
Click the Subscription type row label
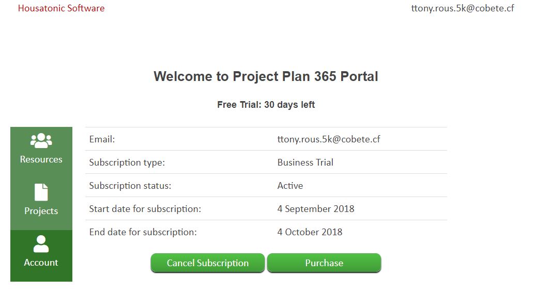(x=127, y=162)
